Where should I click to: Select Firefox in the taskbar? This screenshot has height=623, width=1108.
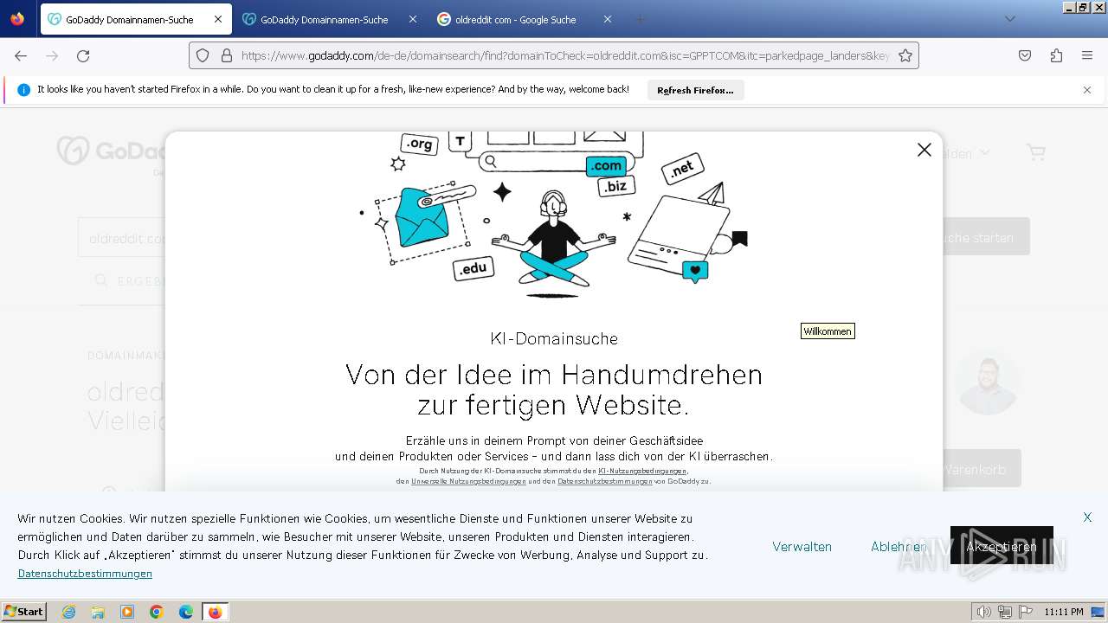(215, 612)
